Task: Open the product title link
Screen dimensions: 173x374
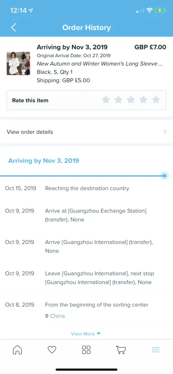Action: [x=100, y=64]
